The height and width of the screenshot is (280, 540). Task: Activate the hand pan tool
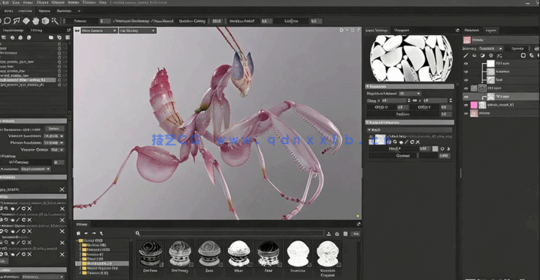[36, 21]
